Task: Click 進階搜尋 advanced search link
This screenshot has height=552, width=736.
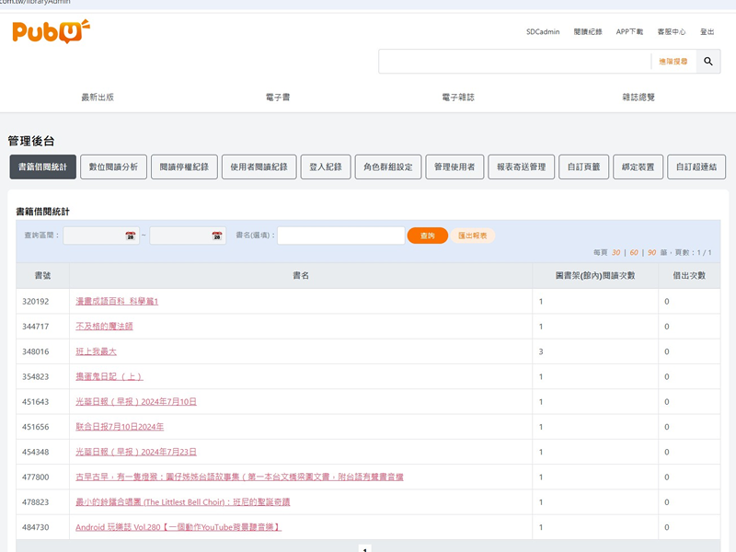Action: coord(673,62)
